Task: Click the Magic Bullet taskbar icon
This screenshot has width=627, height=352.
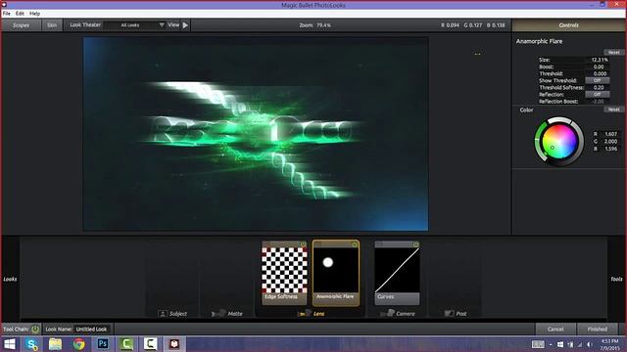Action: point(174,344)
